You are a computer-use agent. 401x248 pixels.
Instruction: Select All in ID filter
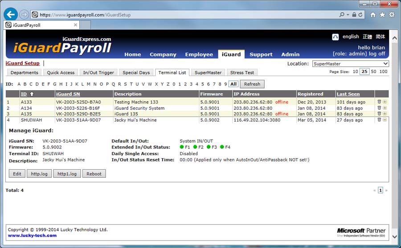(233, 84)
